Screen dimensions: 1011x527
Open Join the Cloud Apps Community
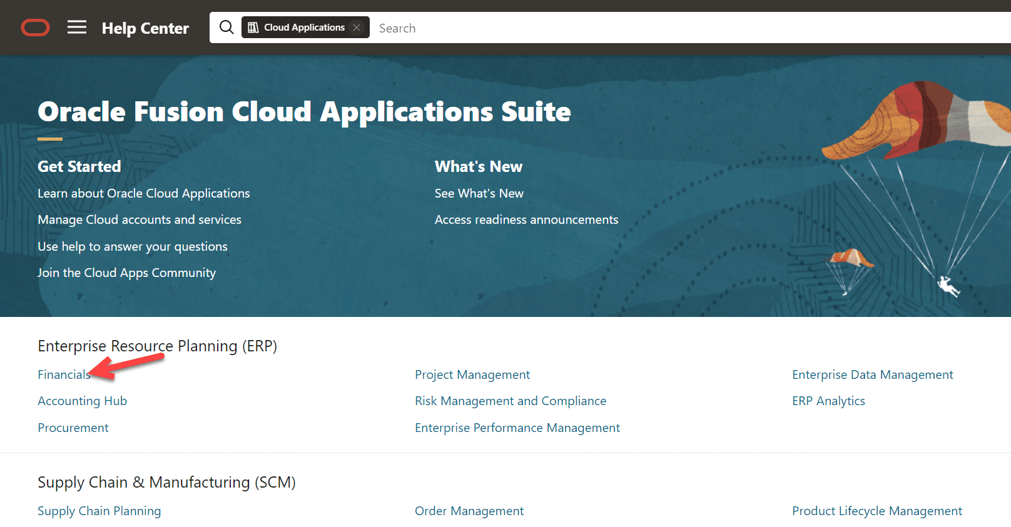126,273
